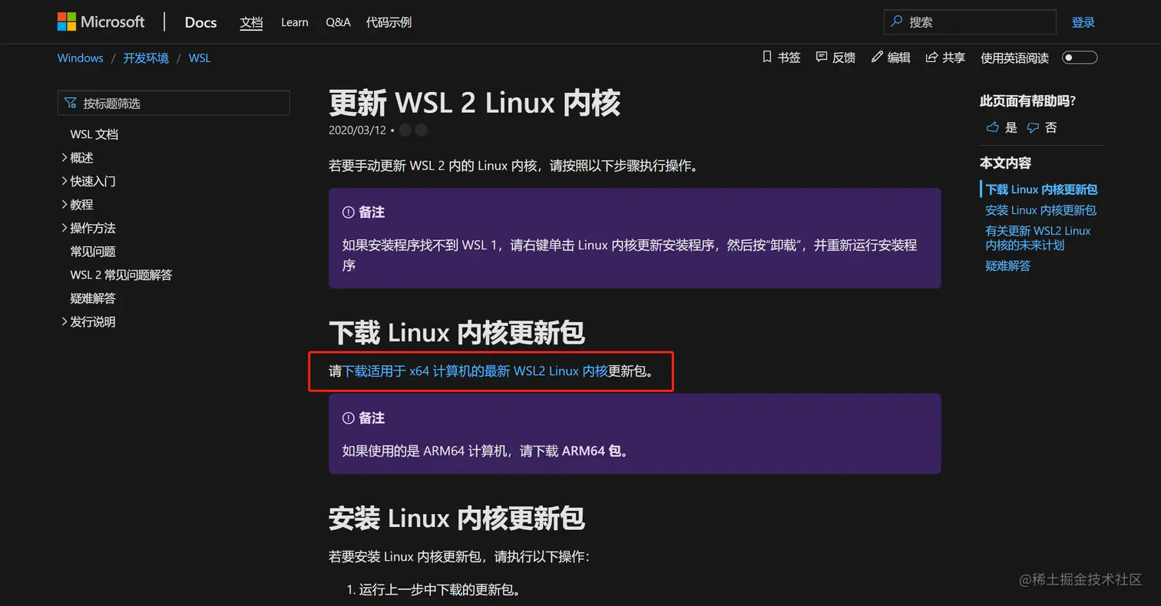Image resolution: width=1161 pixels, height=606 pixels.
Task: Click the thumbs-up 是 icon
Action: coord(993,127)
